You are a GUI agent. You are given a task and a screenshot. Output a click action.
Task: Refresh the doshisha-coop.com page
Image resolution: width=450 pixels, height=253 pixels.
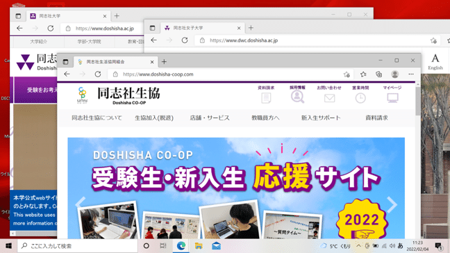98,74
